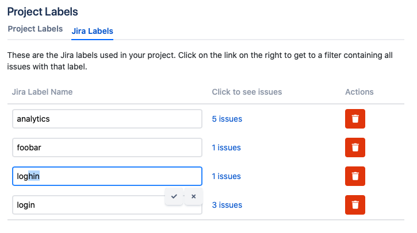Viewport: 417px width, 233px height.
Task: Click trash icon for loghin label
Action: [355, 176]
